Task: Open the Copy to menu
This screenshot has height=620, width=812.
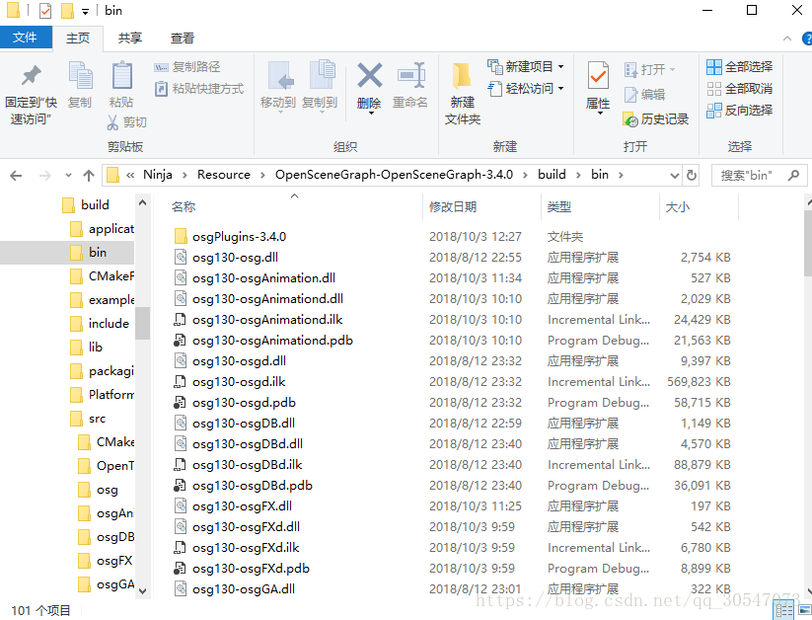Action: coord(320,86)
